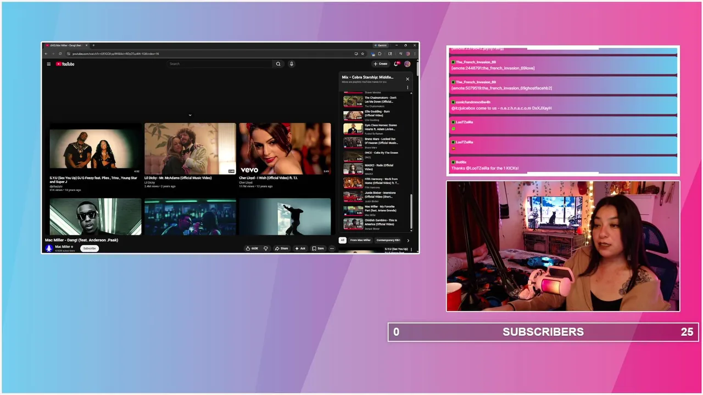Dislike the video with thumbs down
Screen dimensions: 703x395
[x=266, y=249]
